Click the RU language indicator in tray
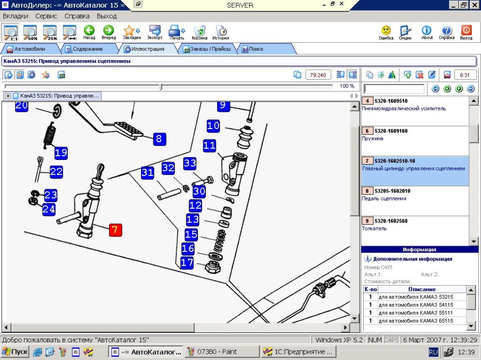 [433, 352]
